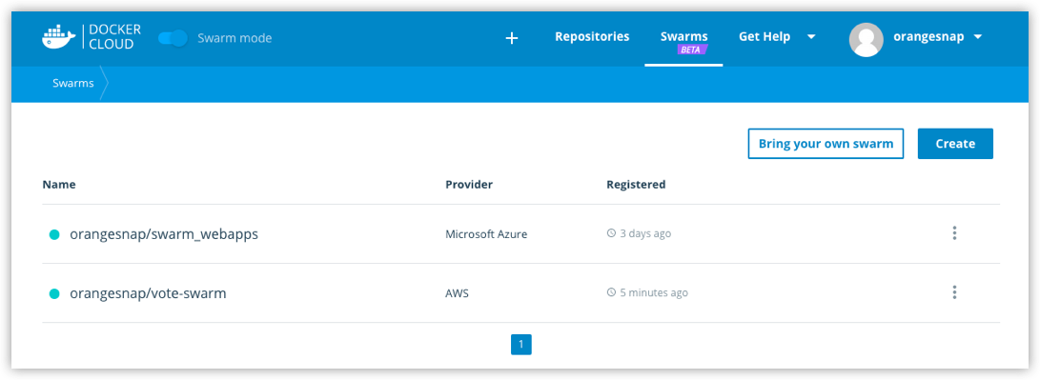Screen dimensions: 1040x380
Task: Open orangesnap/swarm_webapps swarm
Action: (x=164, y=234)
